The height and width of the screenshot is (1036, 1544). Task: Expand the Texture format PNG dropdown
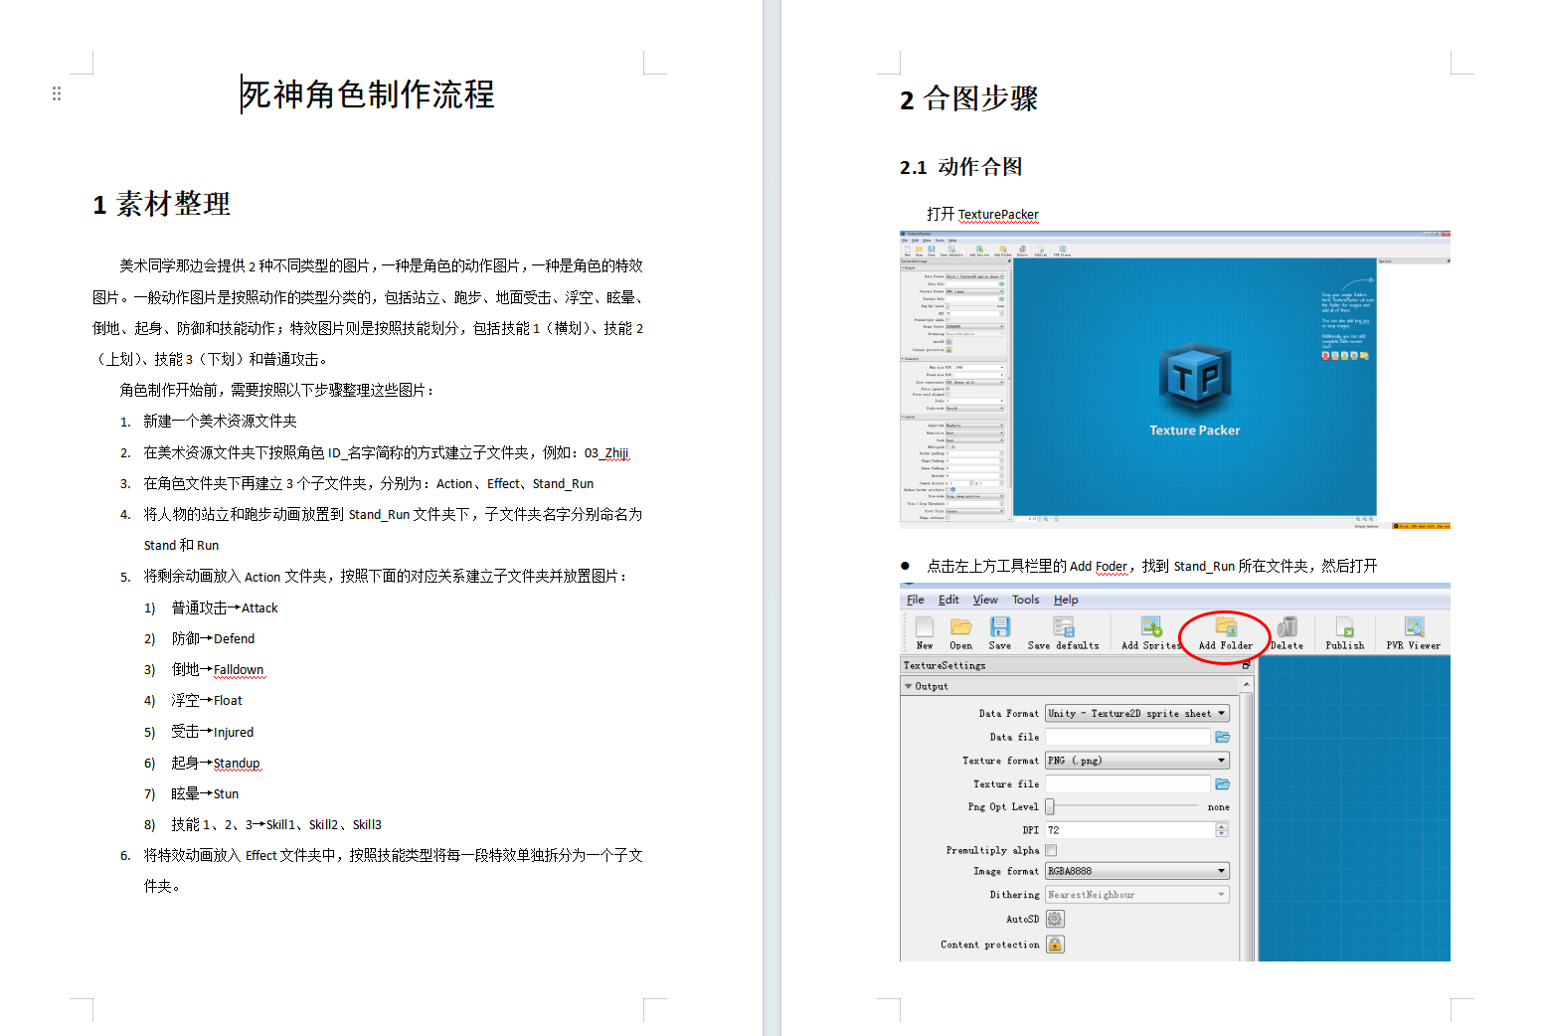coord(1136,761)
